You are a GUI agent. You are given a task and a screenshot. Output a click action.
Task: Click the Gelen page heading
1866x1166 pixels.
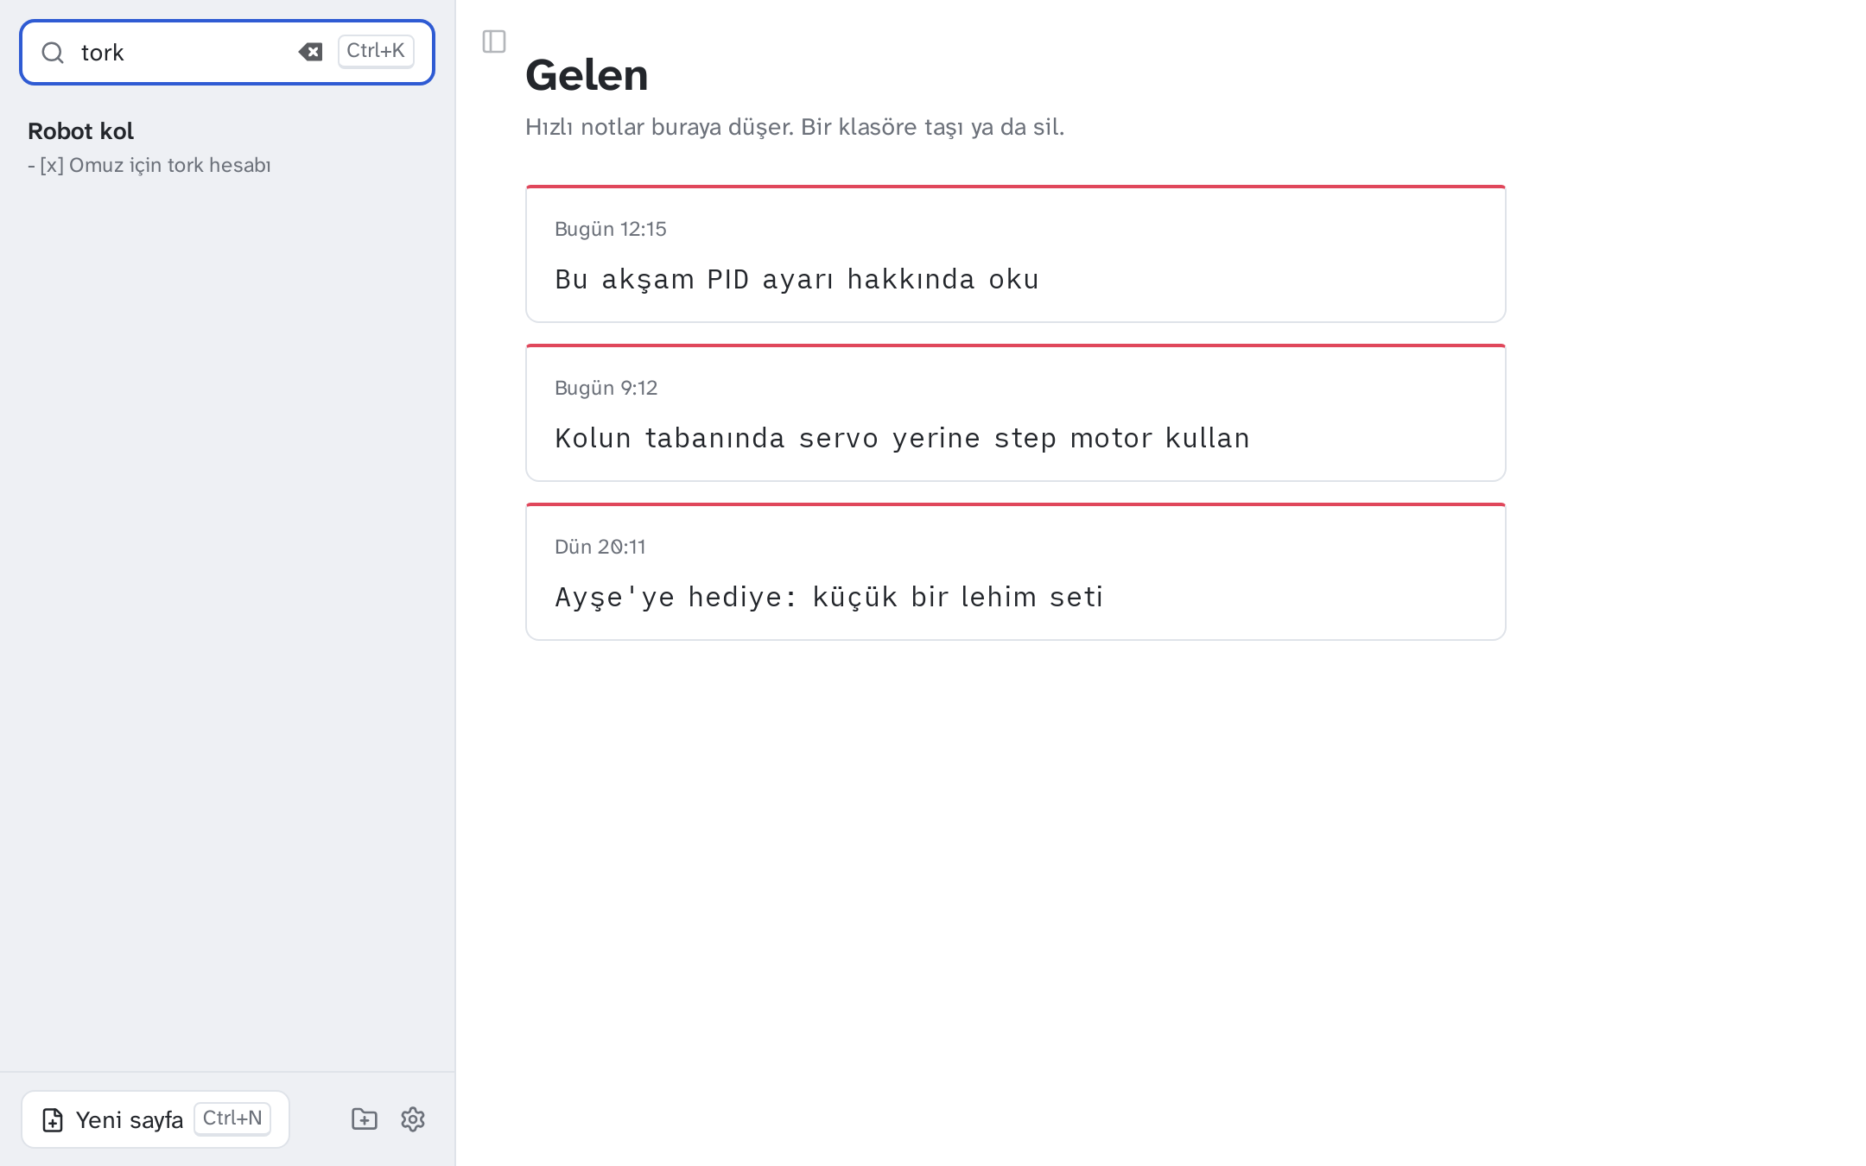click(x=587, y=75)
